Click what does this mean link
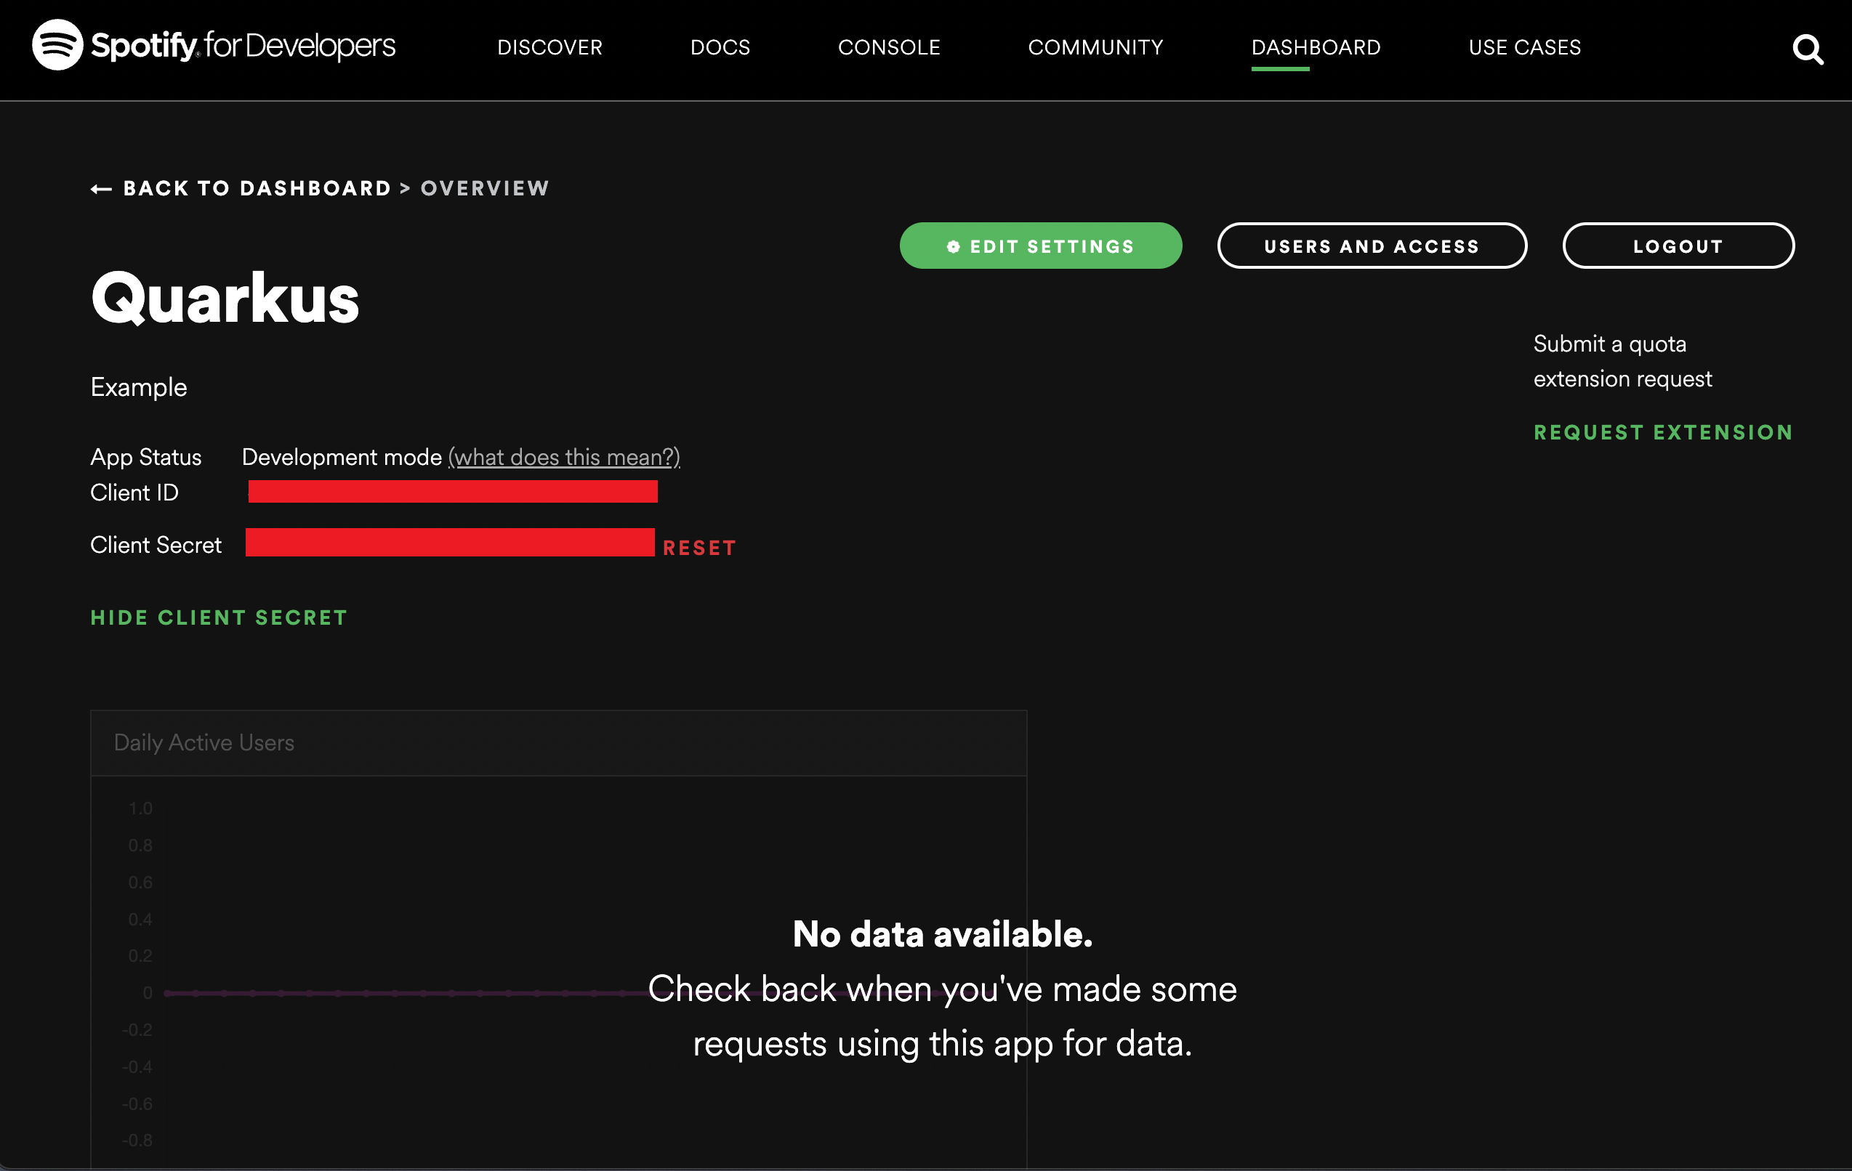The width and height of the screenshot is (1852, 1171). (x=564, y=456)
